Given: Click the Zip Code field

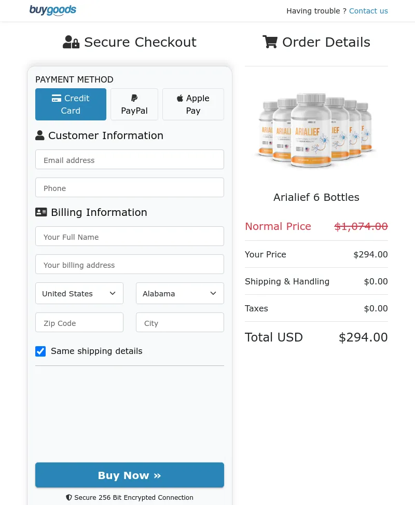Looking at the screenshot, I should pos(79,323).
